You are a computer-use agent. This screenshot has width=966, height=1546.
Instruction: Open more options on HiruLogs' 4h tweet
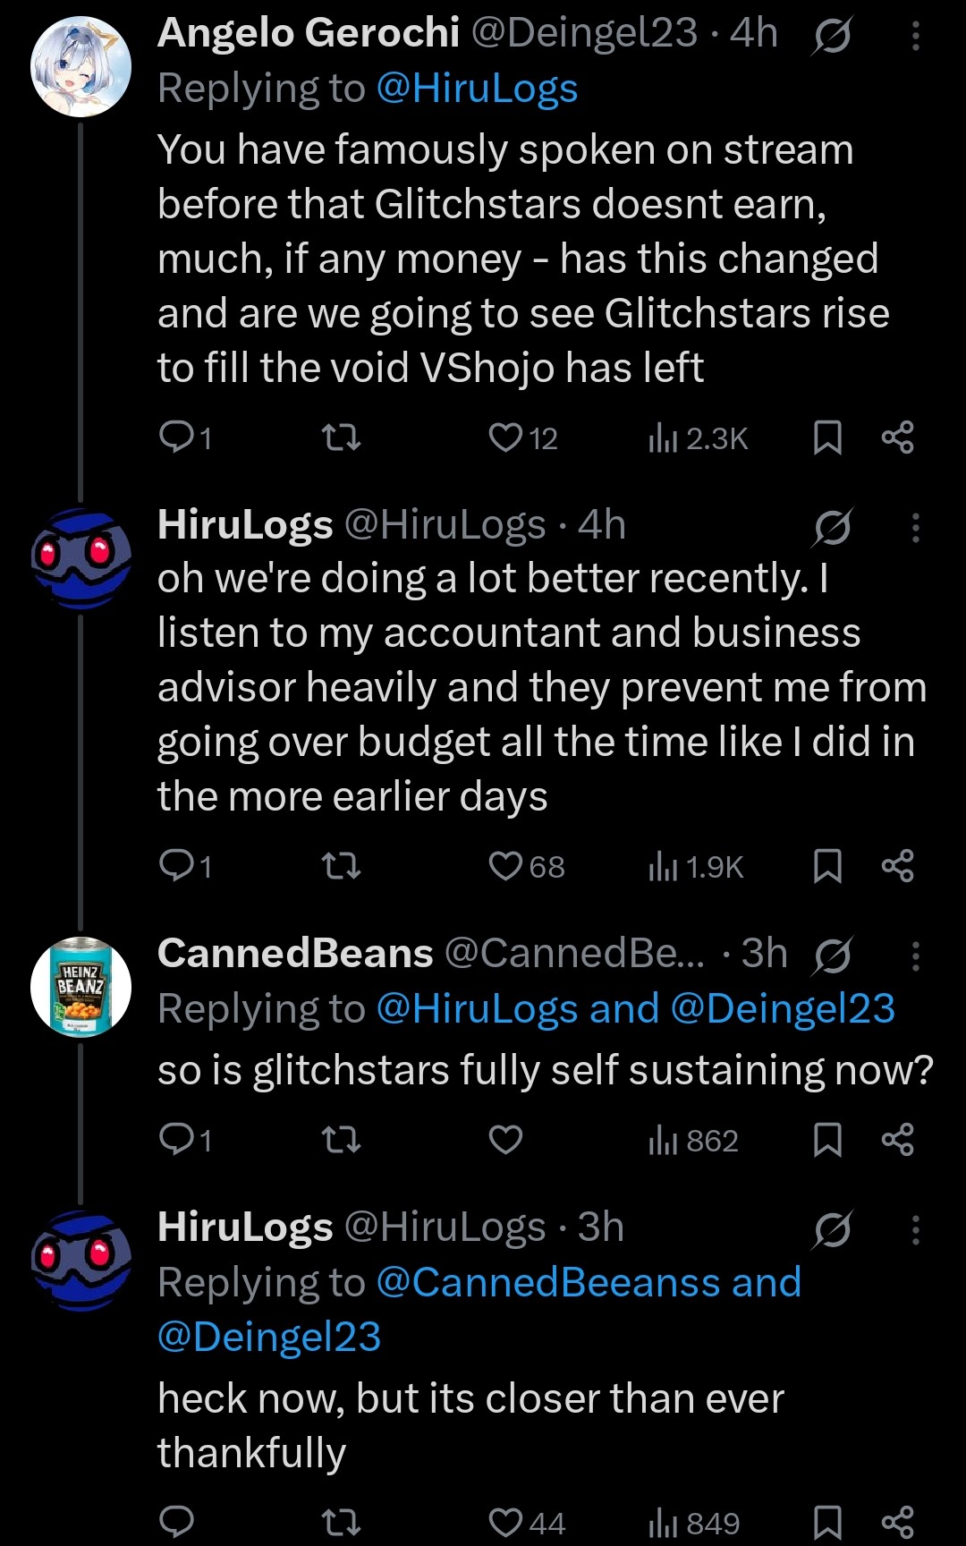coord(915,528)
